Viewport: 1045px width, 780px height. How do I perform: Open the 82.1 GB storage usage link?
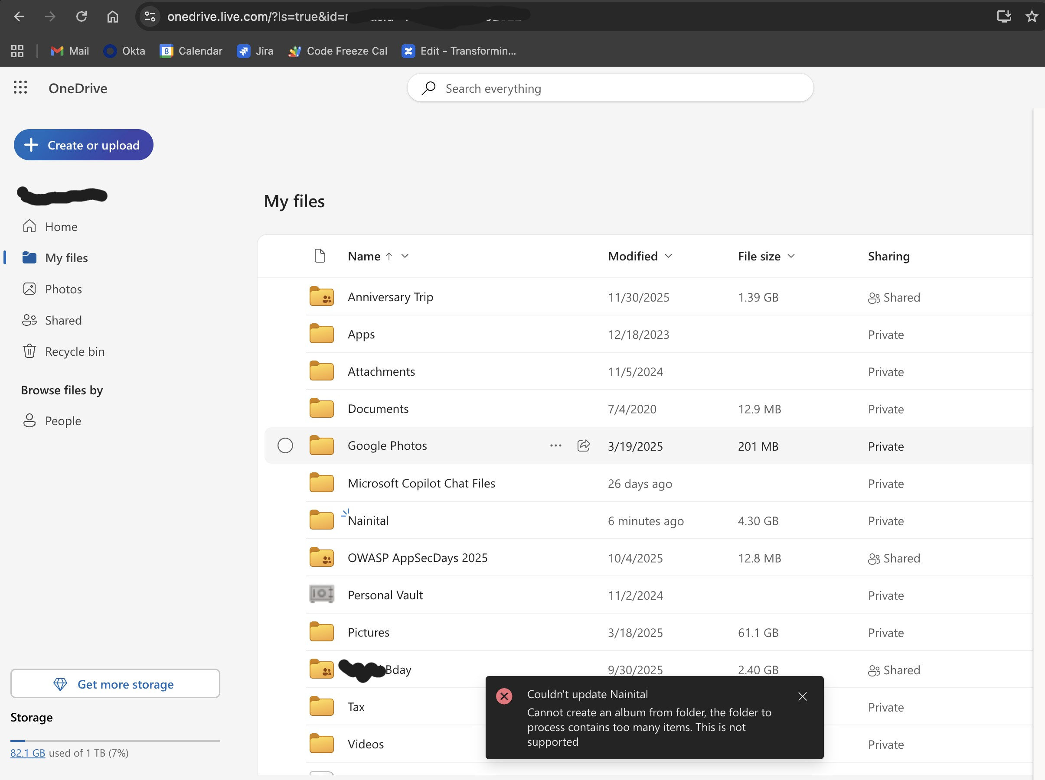[x=28, y=753]
